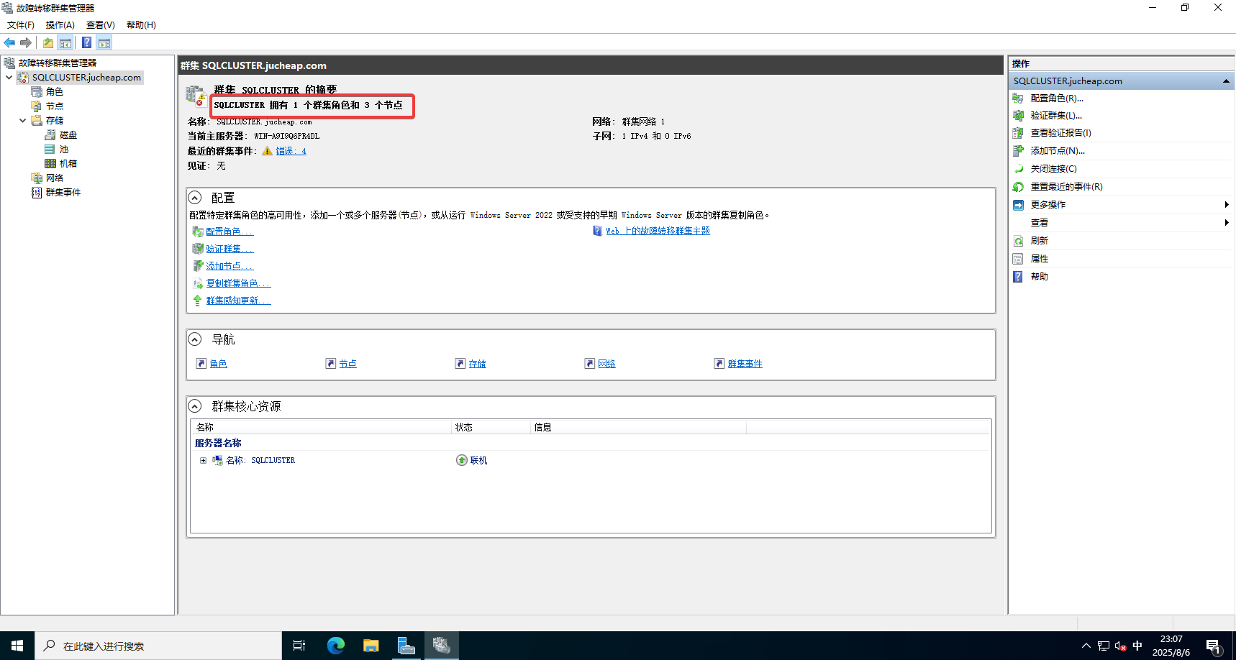
Task: Open the 更多操作 submenu arrow
Action: tap(1226, 205)
